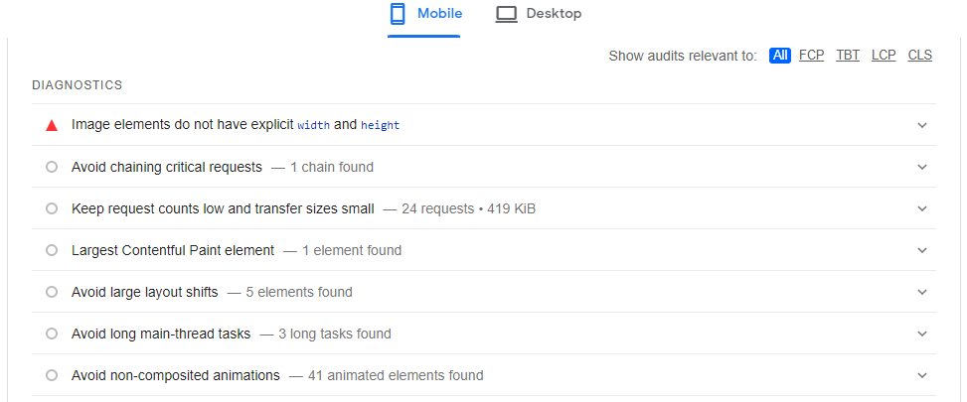967x402 pixels.
Task: Expand the long main-thread tasks chevron
Action: click(x=922, y=334)
